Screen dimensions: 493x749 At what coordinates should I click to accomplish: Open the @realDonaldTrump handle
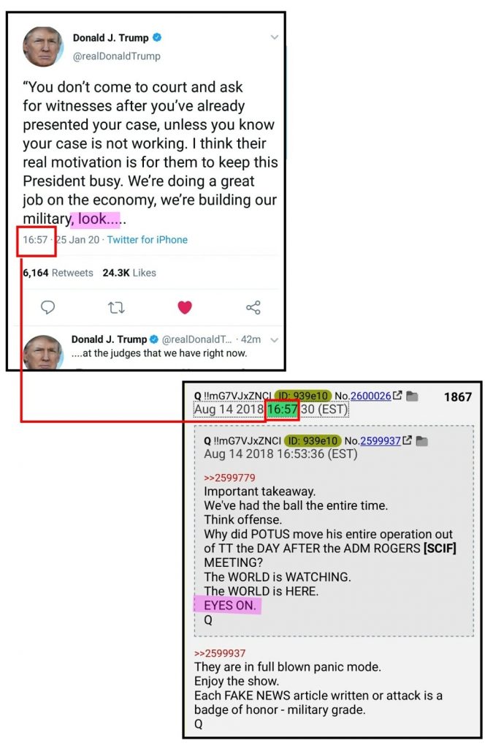tap(116, 56)
